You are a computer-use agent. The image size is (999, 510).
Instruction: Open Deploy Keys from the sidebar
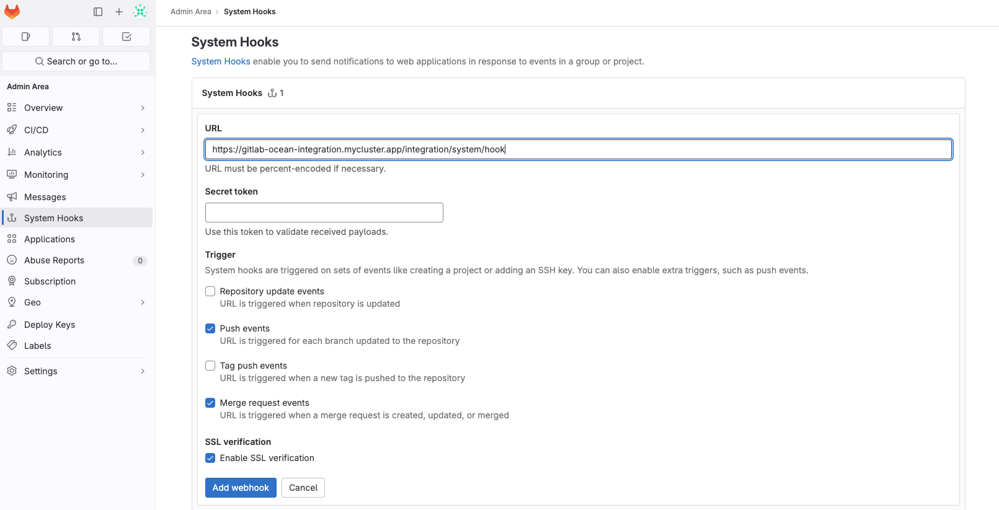coord(50,325)
